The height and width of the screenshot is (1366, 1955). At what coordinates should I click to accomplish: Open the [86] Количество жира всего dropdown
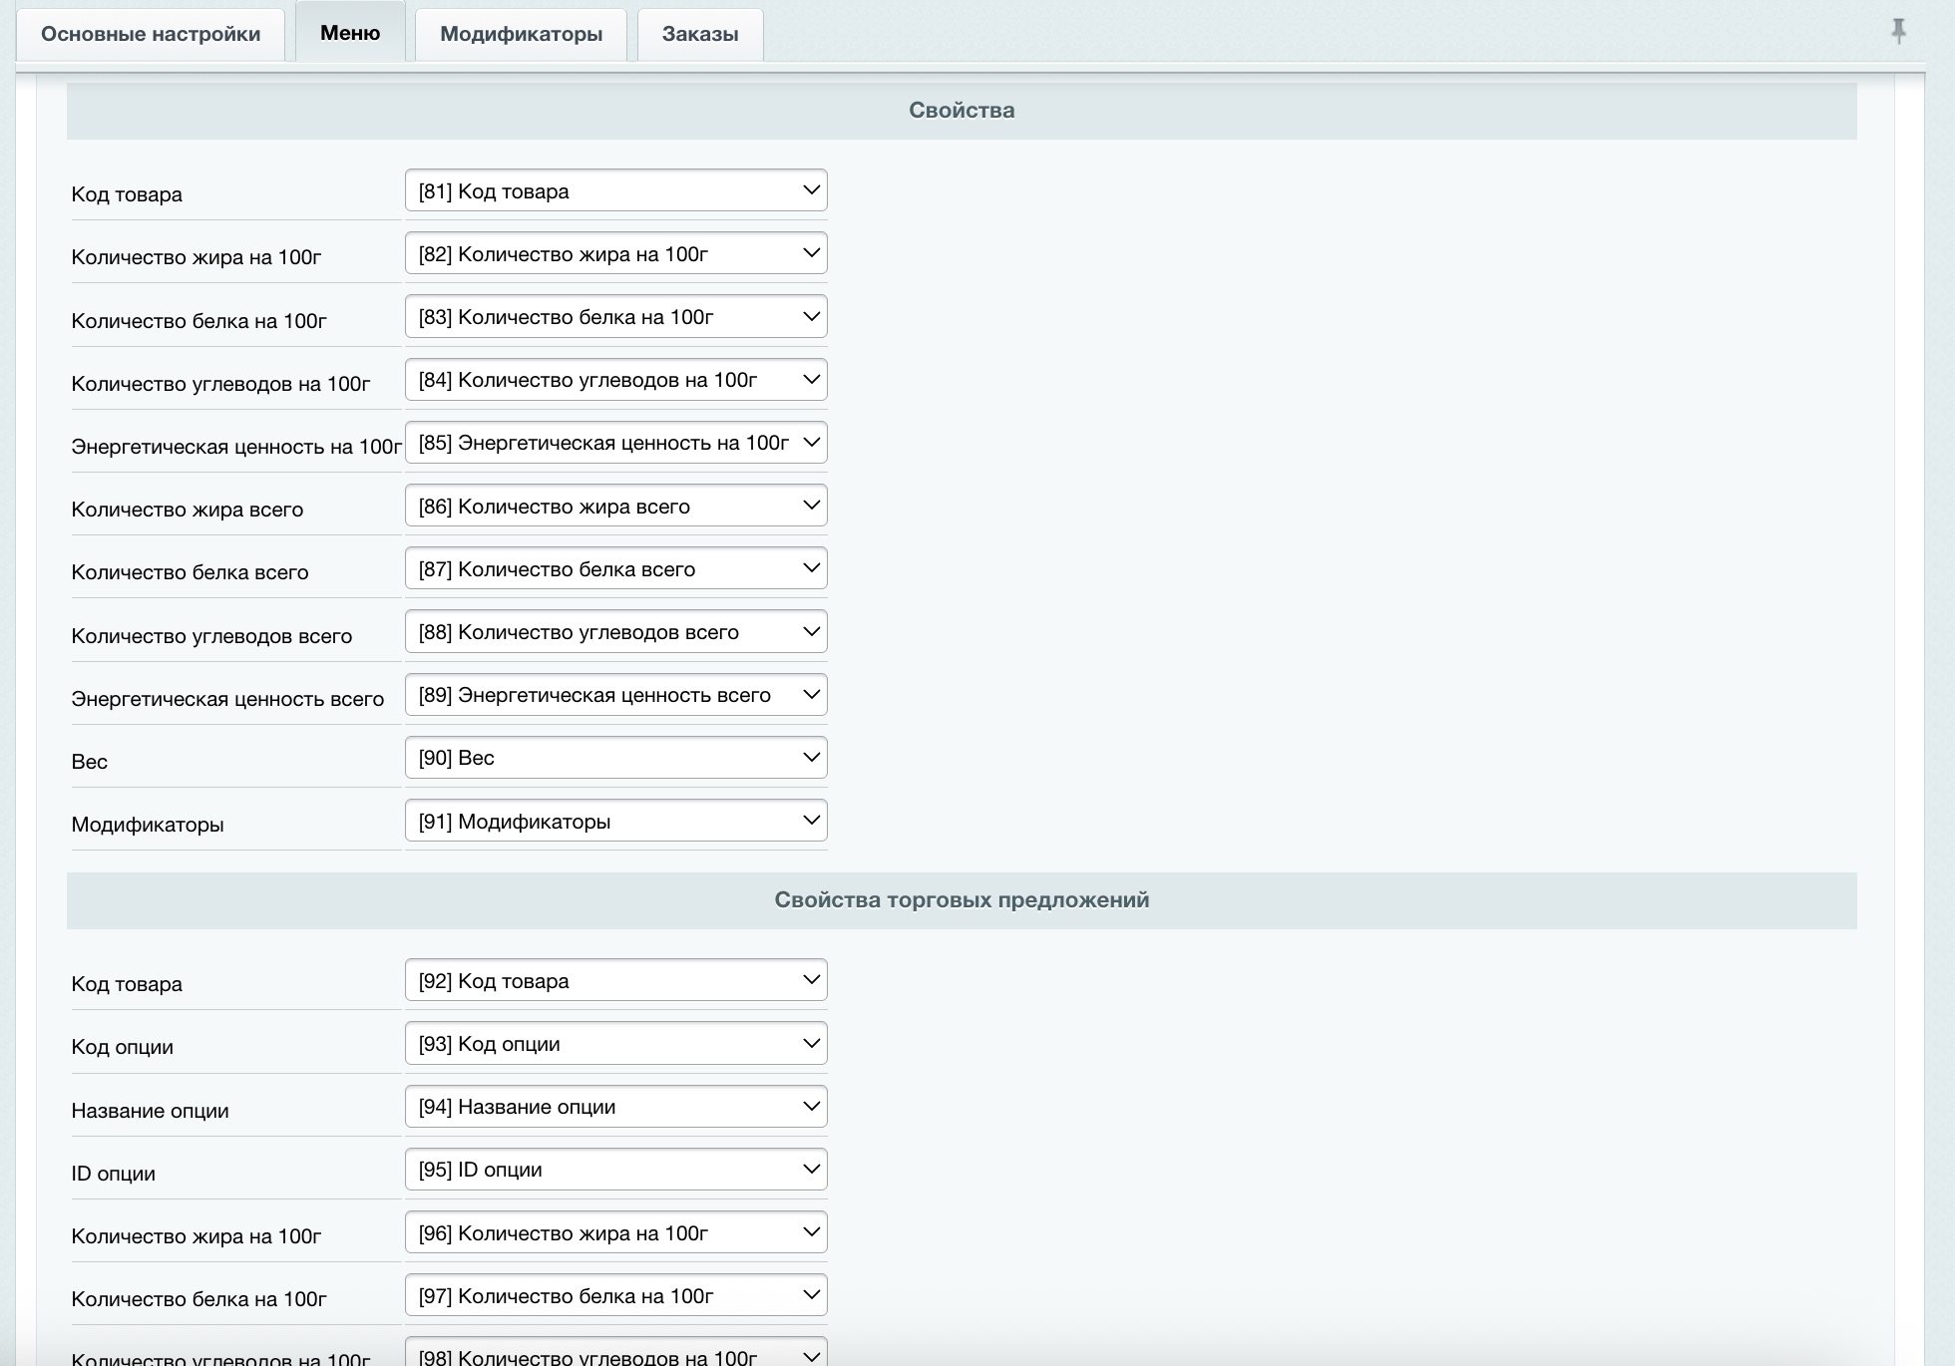pyautogui.click(x=615, y=506)
